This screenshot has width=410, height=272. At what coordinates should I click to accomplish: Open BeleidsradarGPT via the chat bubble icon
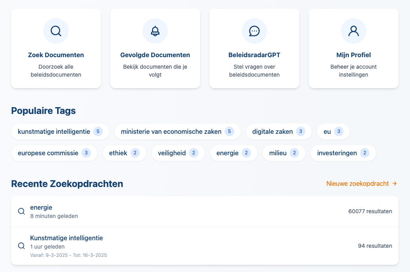click(254, 31)
